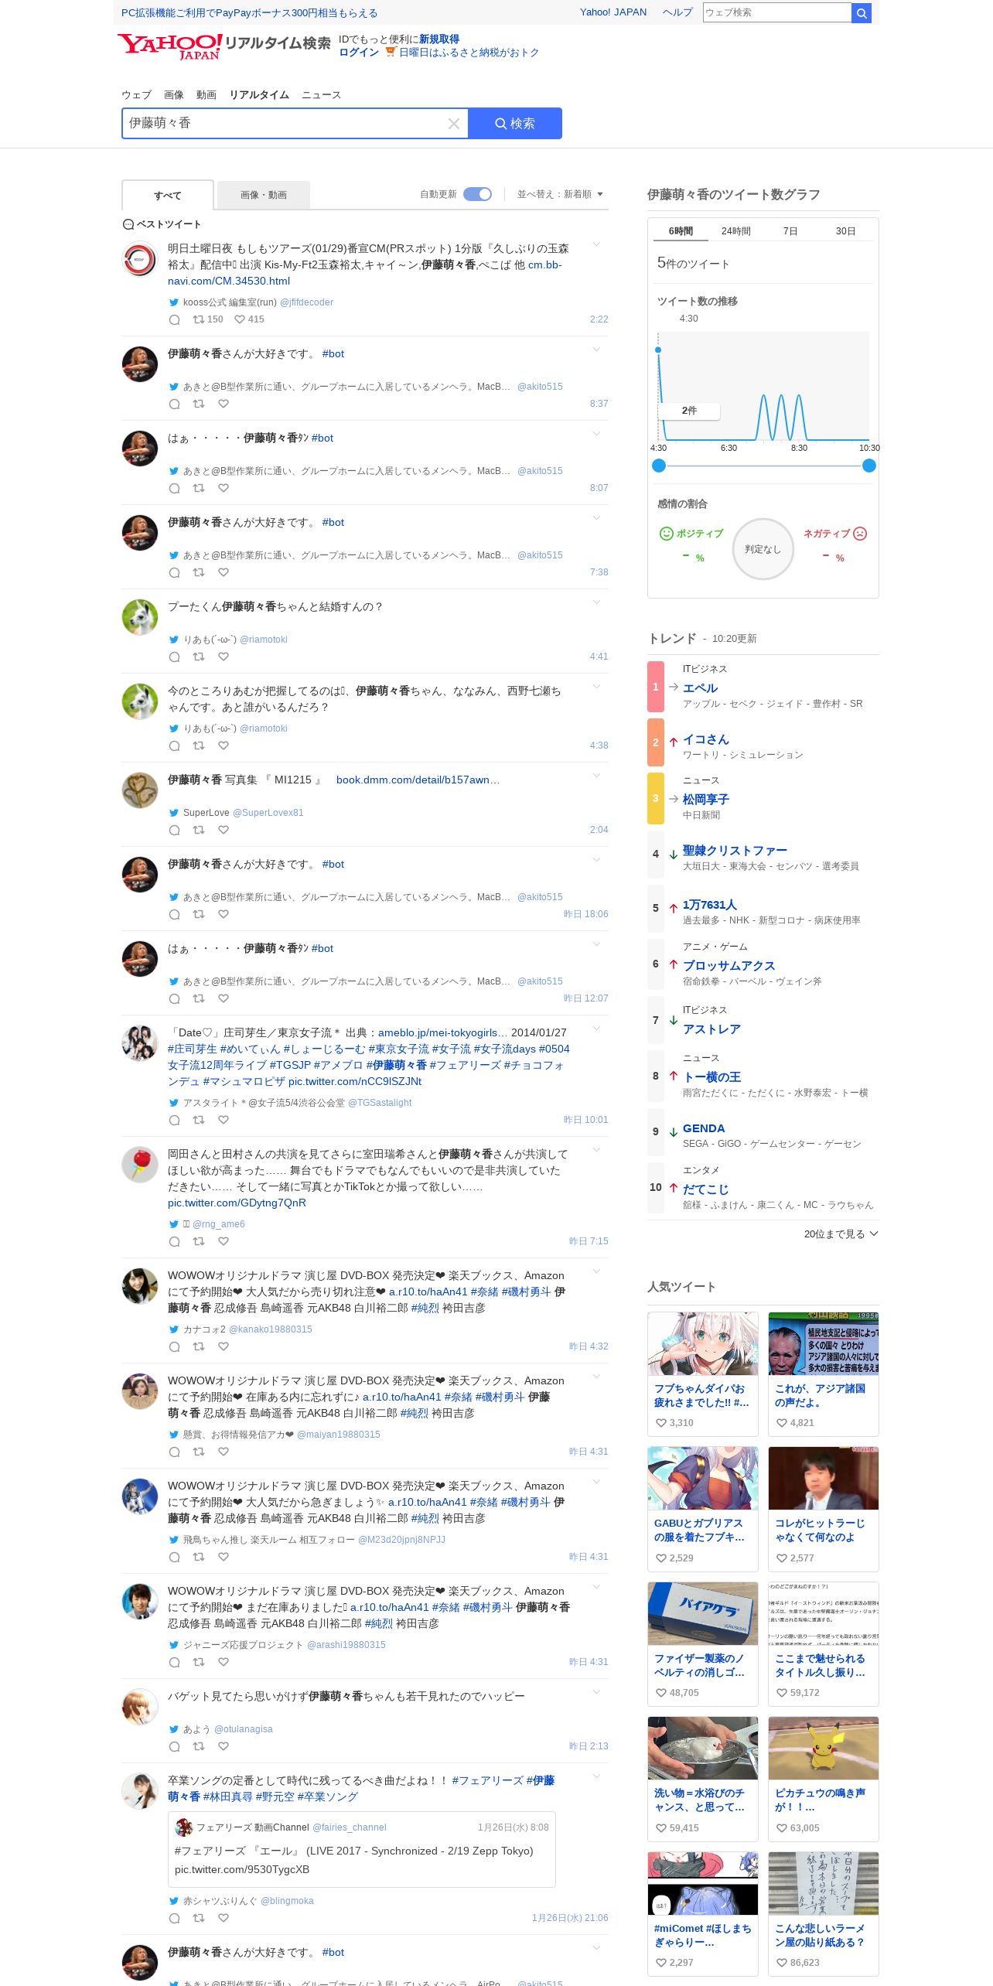993x1986 pixels.
Task: Expand menu chevron on 昨日 7:15 tweet
Action: 596,1149
